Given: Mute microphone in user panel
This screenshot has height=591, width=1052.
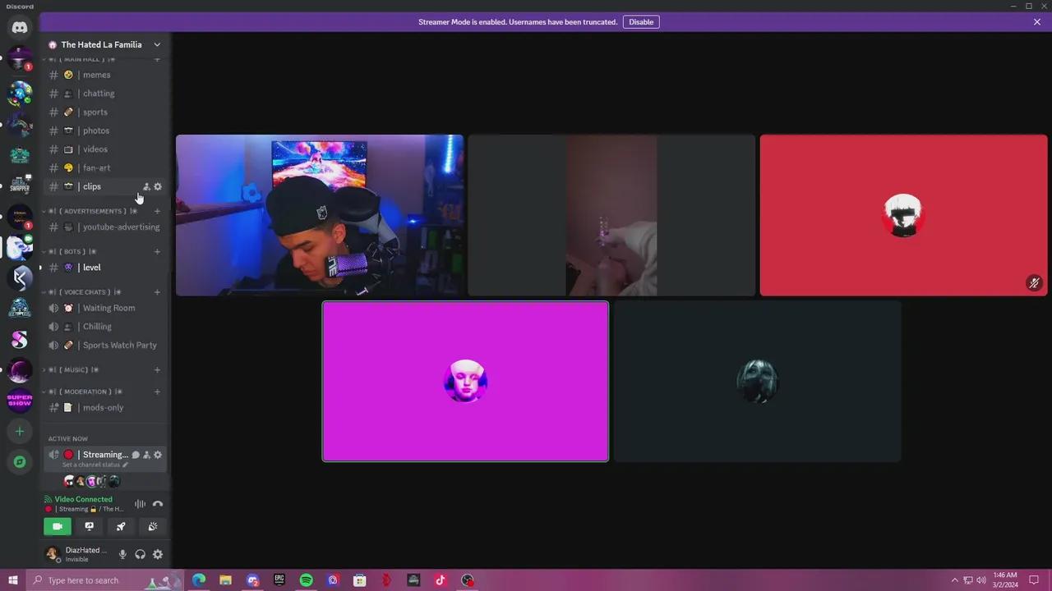Looking at the screenshot, I should pyautogui.click(x=122, y=554).
